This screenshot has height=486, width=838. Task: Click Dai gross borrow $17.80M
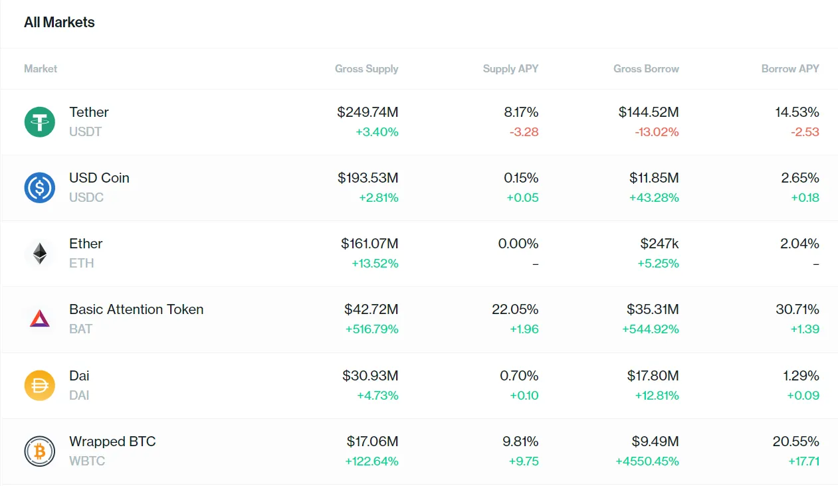pos(653,376)
